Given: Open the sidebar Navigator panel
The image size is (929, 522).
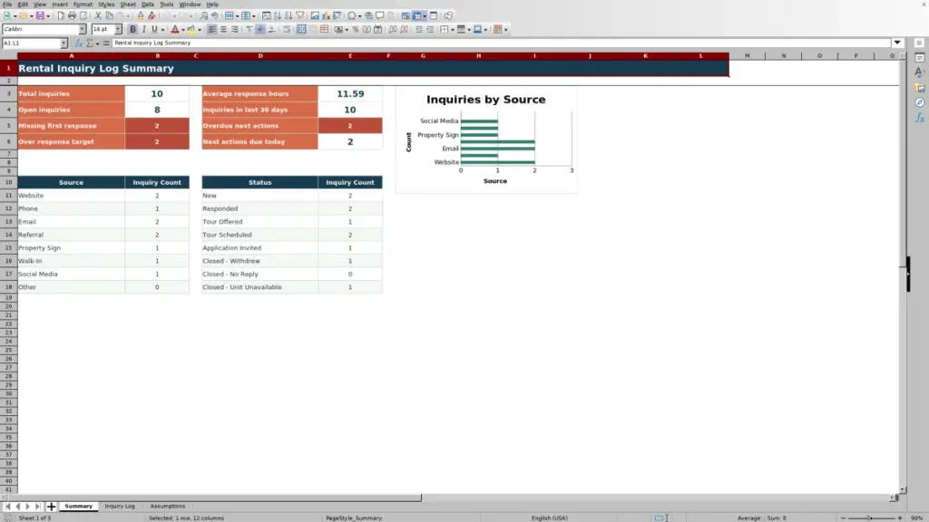Looking at the screenshot, I should (x=920, y=103).
